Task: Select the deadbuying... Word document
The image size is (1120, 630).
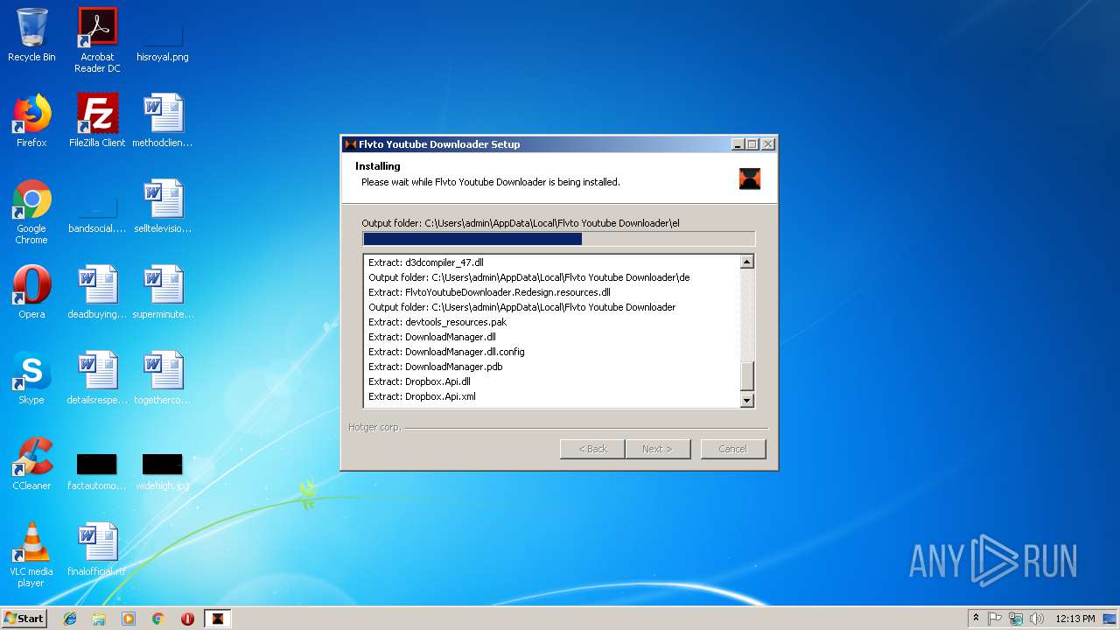Action: (x=97, y=292)
